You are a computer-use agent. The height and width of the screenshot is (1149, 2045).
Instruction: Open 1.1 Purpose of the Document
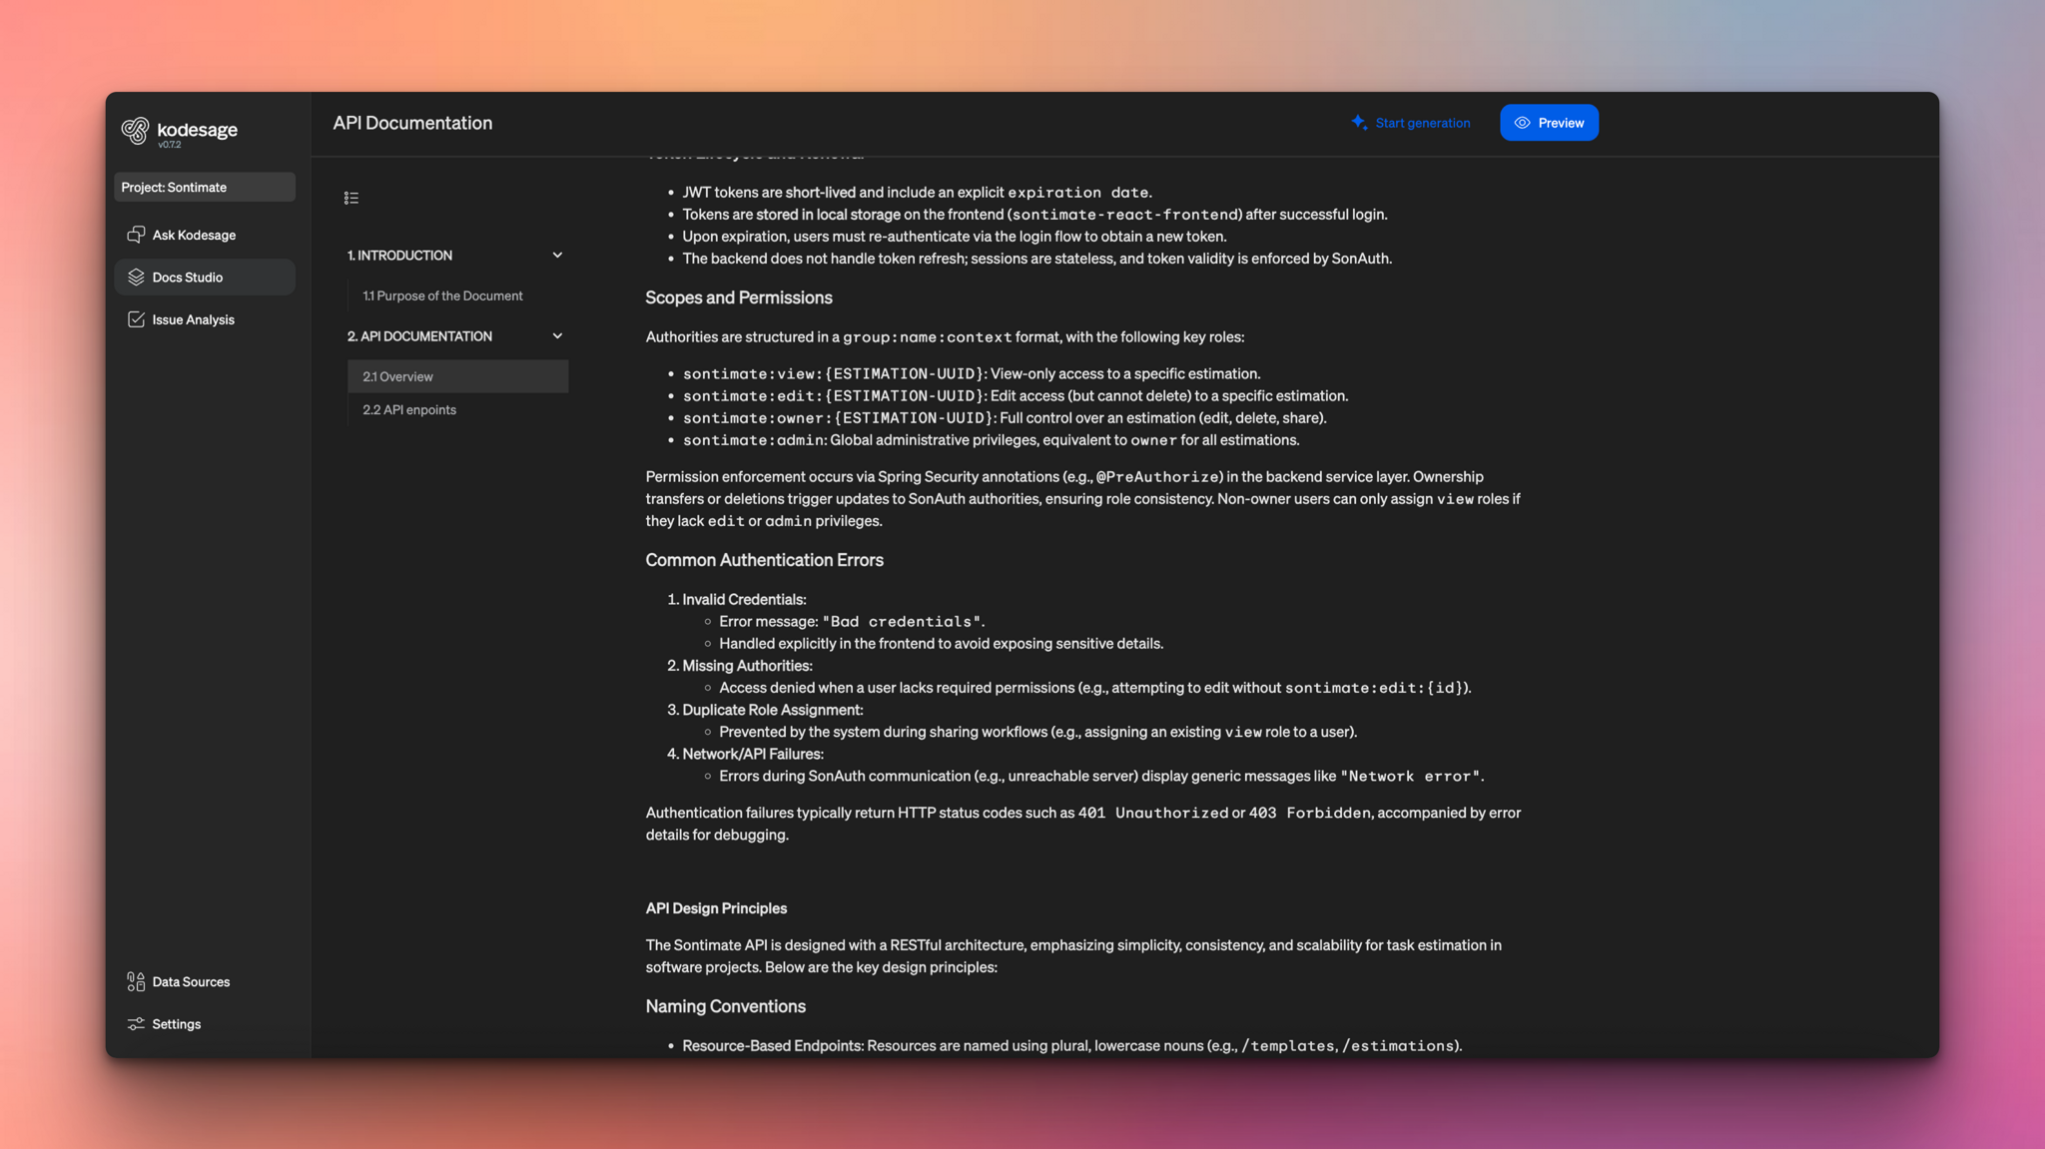coord(442,294)
